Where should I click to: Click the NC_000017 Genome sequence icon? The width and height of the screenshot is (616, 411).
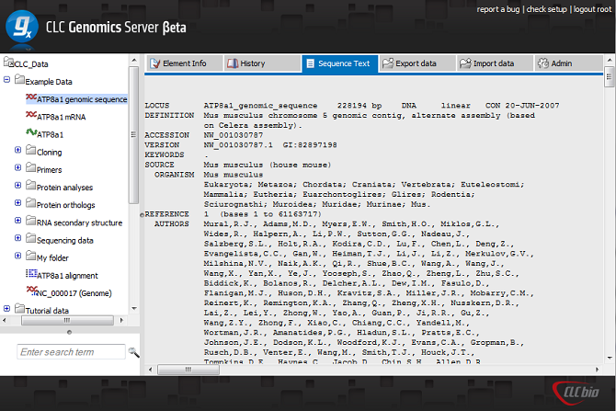30,291
